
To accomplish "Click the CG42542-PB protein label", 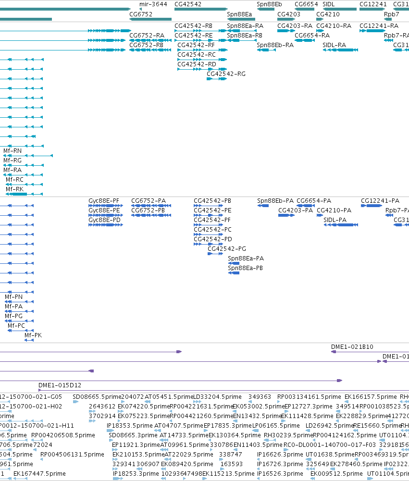I will point(212,201).
